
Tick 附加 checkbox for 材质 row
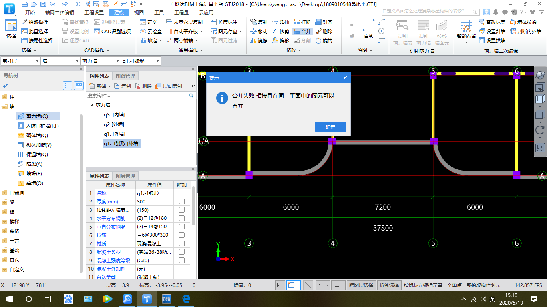point(182,243)
